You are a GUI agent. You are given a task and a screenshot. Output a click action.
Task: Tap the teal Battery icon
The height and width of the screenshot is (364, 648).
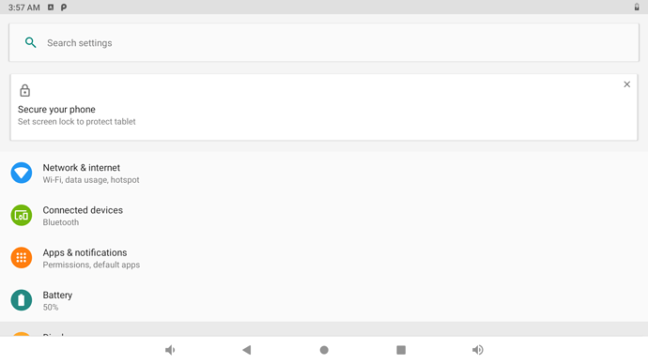click(22, 300)
